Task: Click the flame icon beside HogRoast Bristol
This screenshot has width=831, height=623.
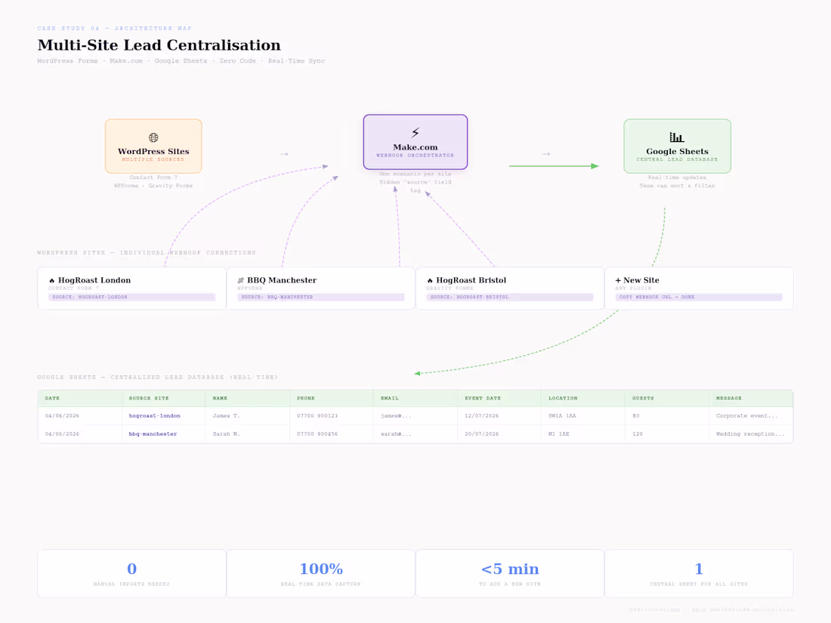Action: [x=430, y=281]
